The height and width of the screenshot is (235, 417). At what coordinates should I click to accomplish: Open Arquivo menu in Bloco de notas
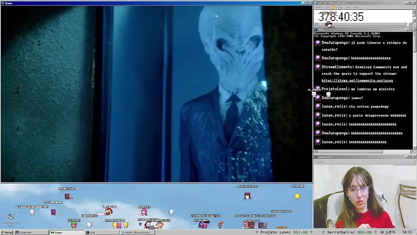(x=319, y=7)
